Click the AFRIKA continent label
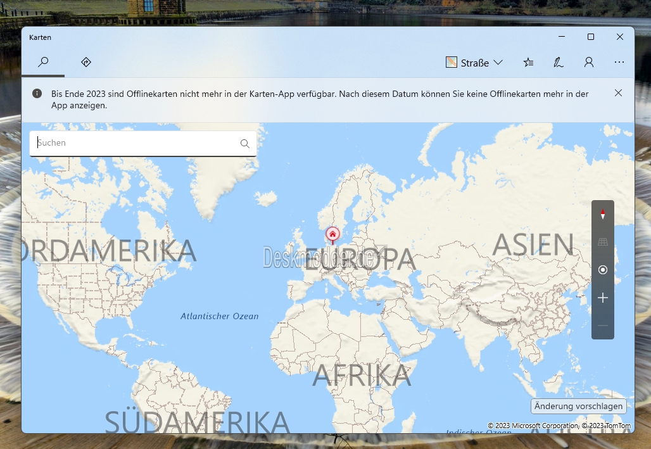The image size is (651, 449). coord(362,376)
